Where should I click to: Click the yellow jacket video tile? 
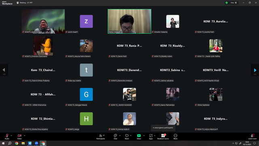point(43,46)
